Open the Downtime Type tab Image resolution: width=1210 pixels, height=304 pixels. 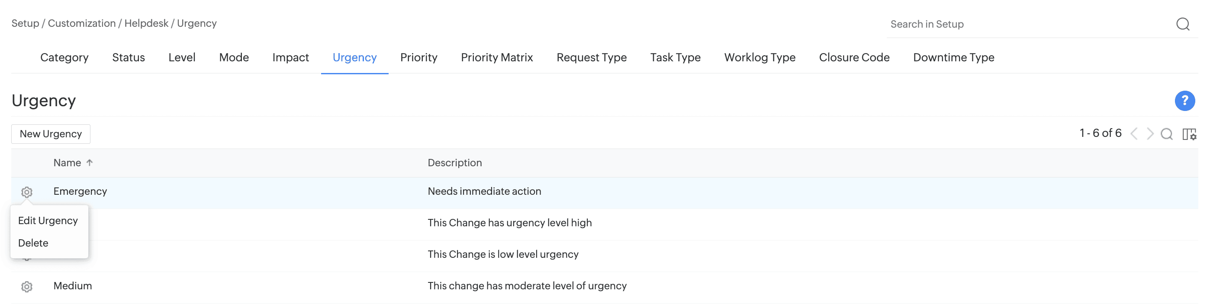point(953,57)
